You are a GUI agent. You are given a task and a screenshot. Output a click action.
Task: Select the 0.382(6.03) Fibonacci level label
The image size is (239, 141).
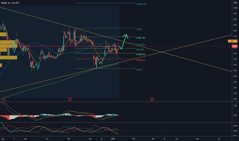[x=141, y=54]
